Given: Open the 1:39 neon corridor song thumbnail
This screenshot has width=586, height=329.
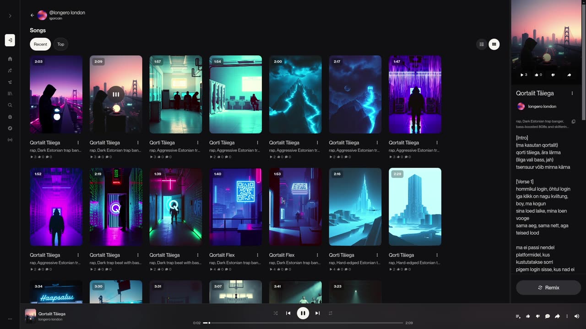Looking at the screenshot, I should (x=176, y=207).
